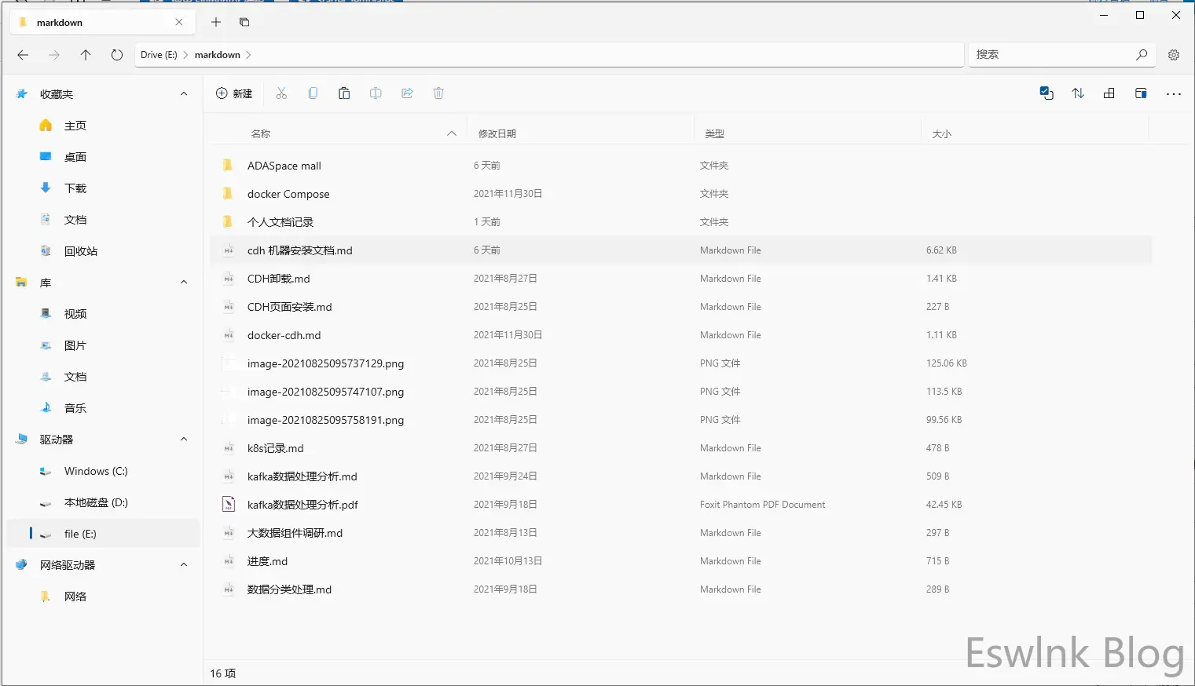Toggle the selection checkbox mode icon
Viewport: 1195px width, 686px height.
pos(1047,93)
